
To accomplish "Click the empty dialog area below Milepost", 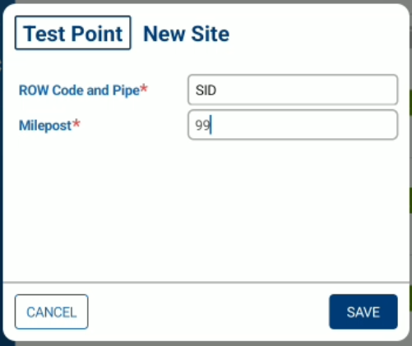I will coord(206,208).
